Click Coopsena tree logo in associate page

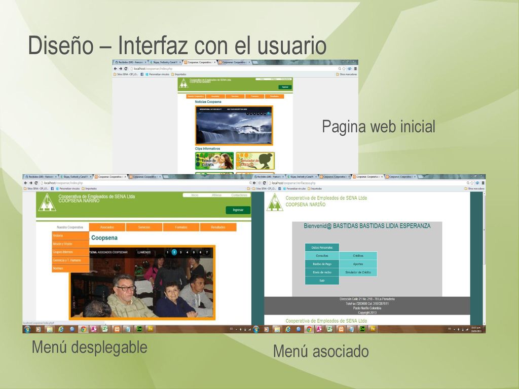275,203
